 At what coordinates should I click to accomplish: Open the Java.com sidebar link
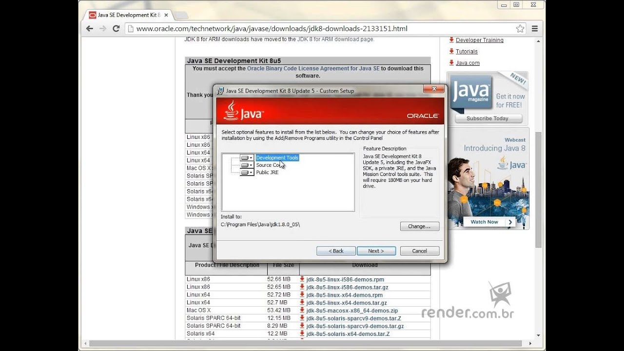point(468,63)
